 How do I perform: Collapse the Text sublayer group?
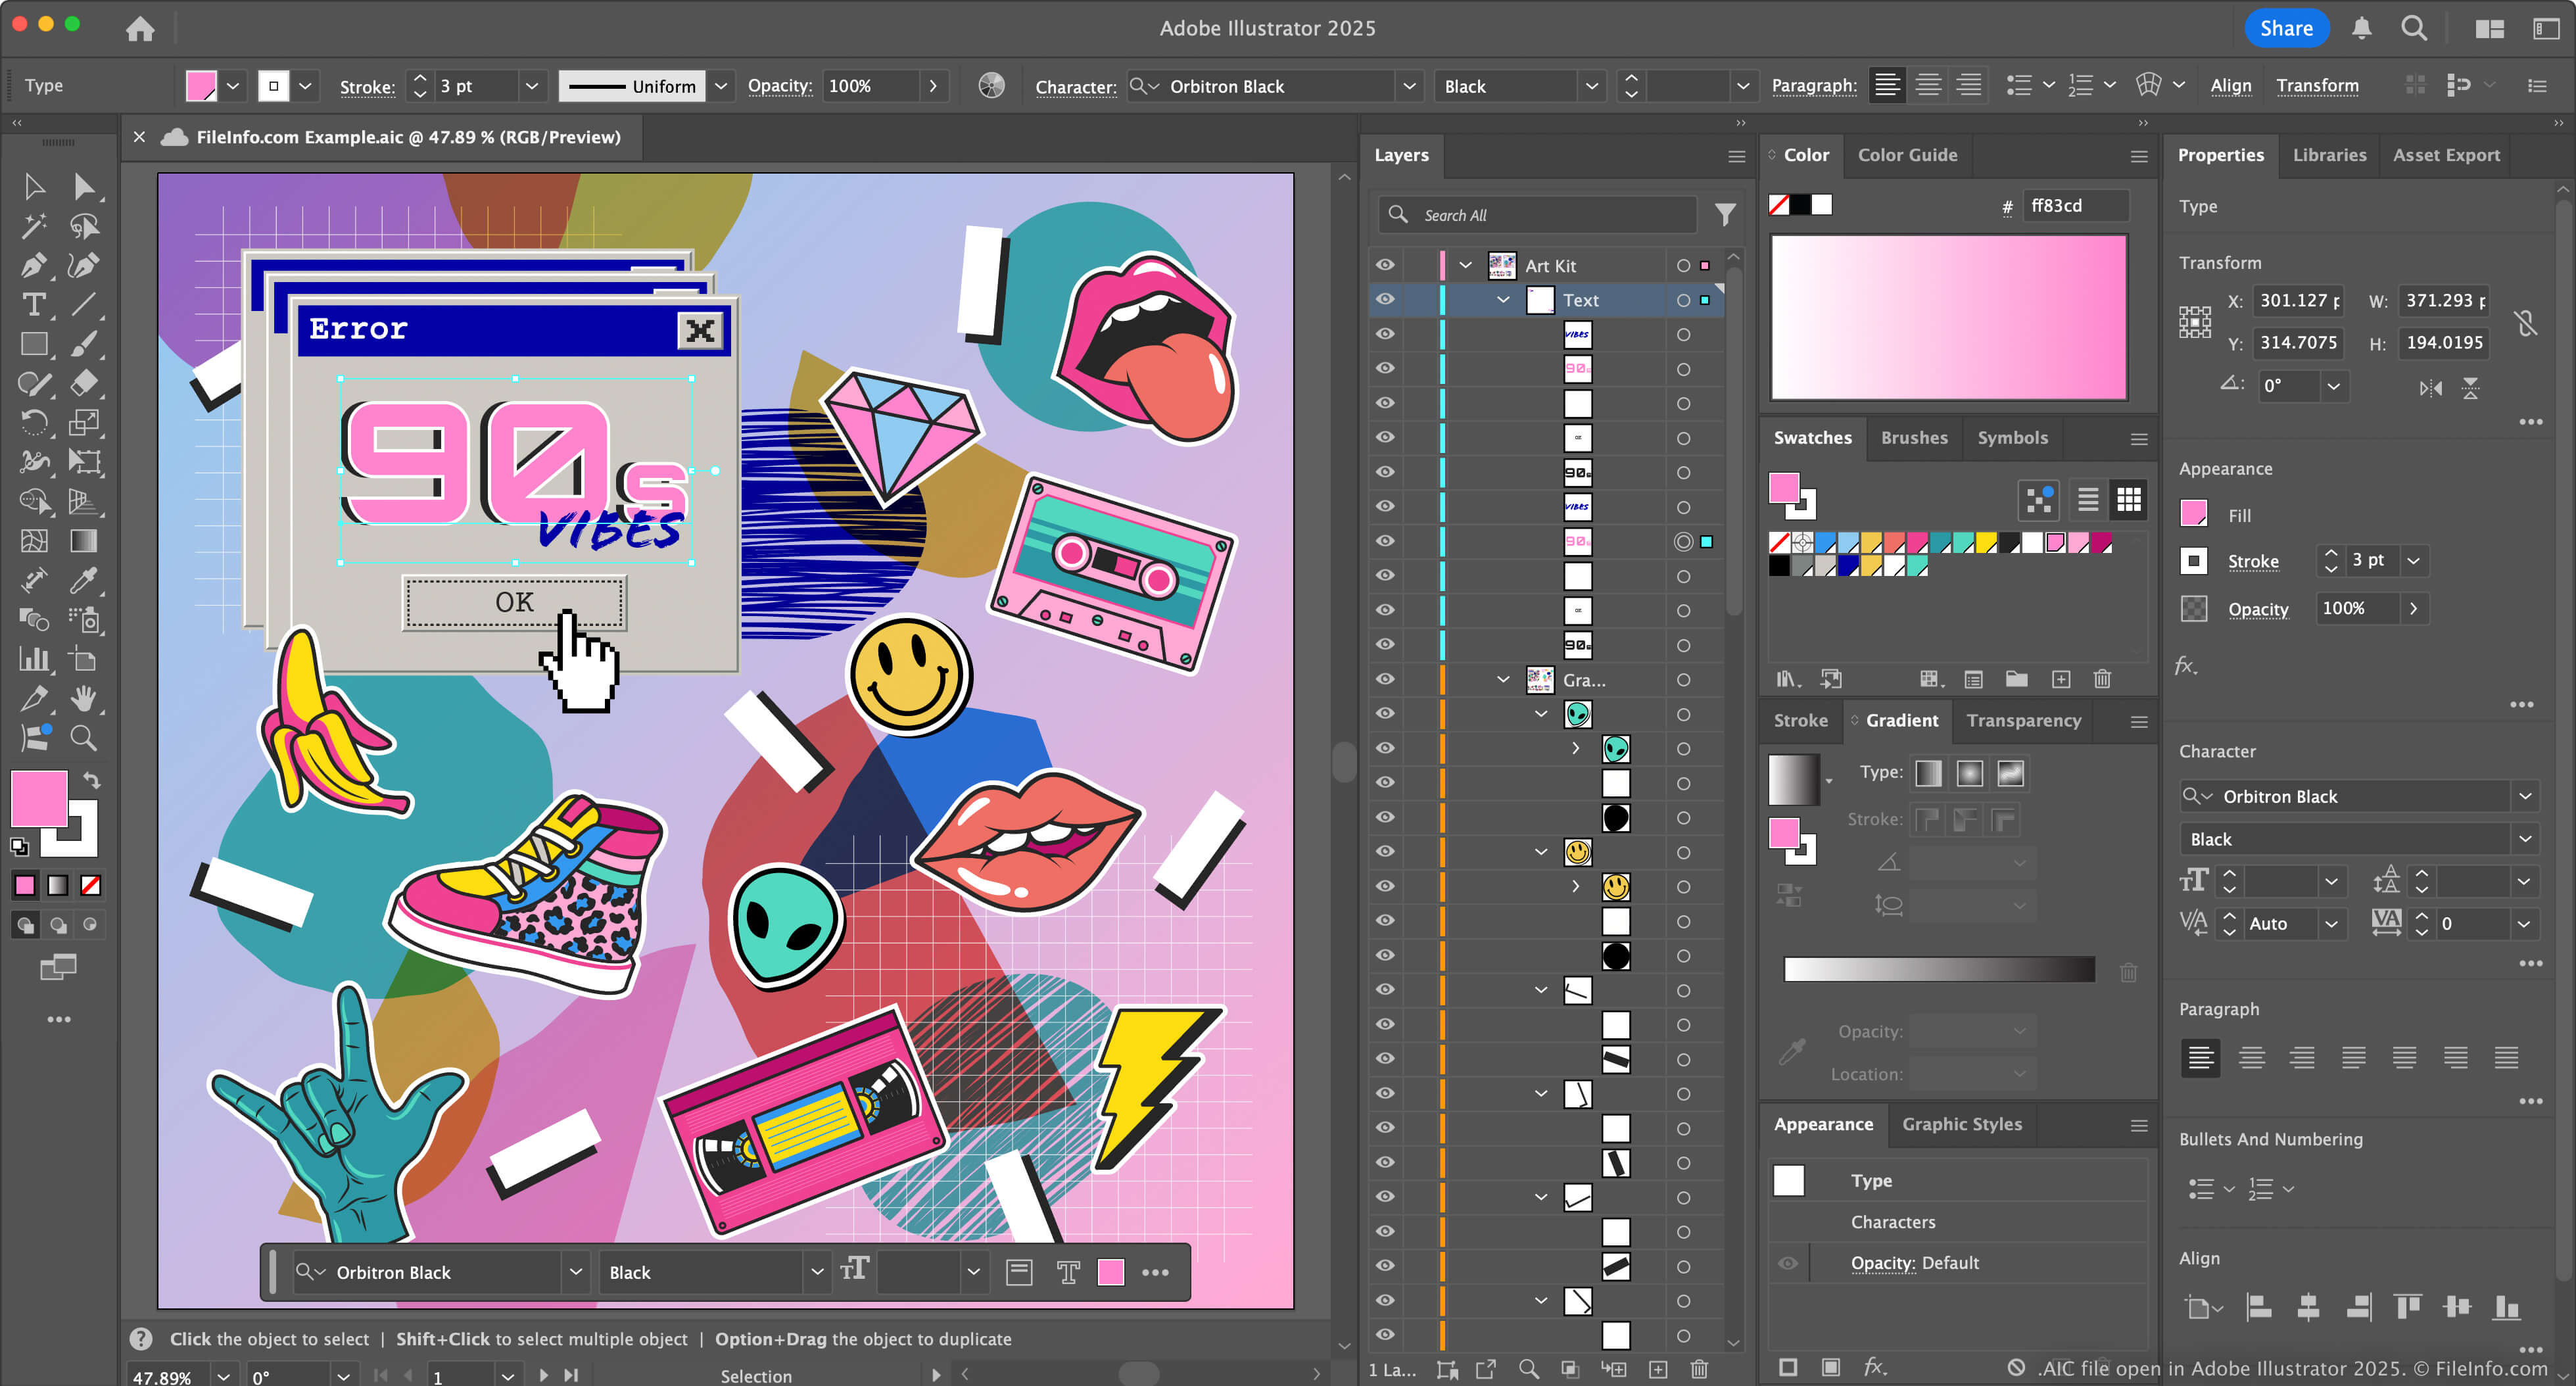click(x=1503, y=300)
